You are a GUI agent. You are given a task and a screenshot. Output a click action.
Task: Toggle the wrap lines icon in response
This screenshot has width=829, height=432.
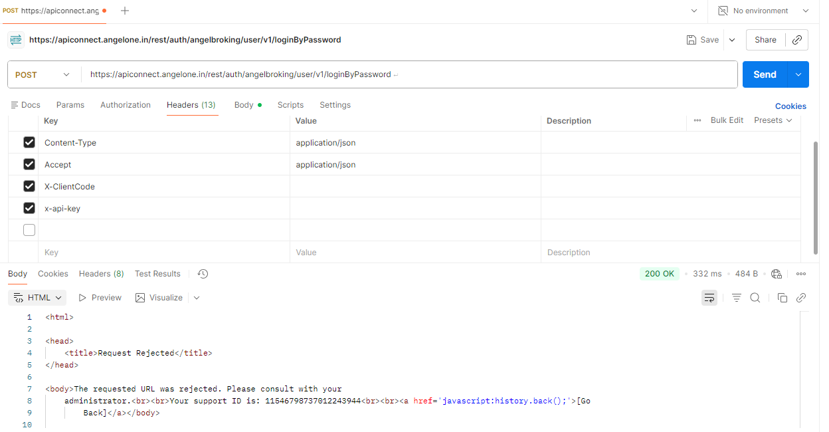point(709,298)
